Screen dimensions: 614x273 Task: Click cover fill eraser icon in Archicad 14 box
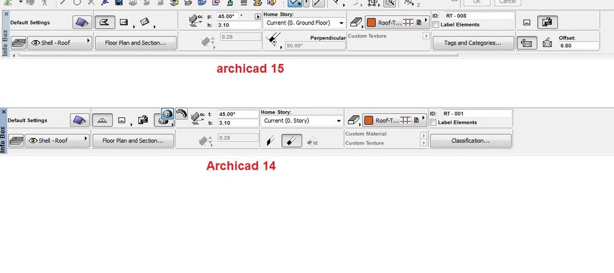click(x=353, y=121)
